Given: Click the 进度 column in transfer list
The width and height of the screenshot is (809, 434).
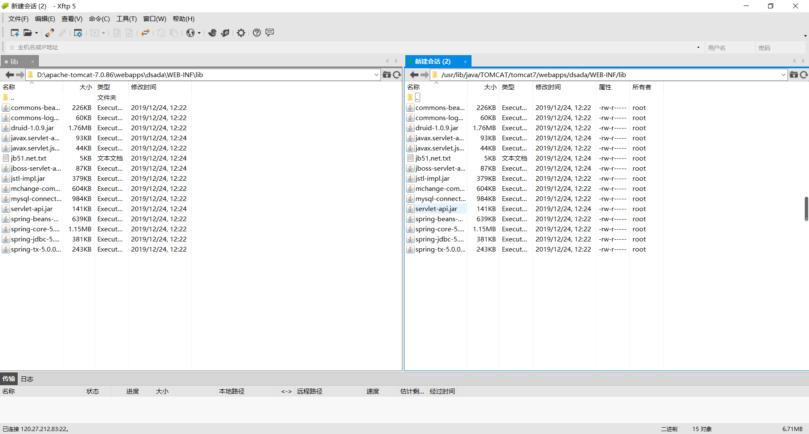Looking at the screenshot, I should pos(132,391).
